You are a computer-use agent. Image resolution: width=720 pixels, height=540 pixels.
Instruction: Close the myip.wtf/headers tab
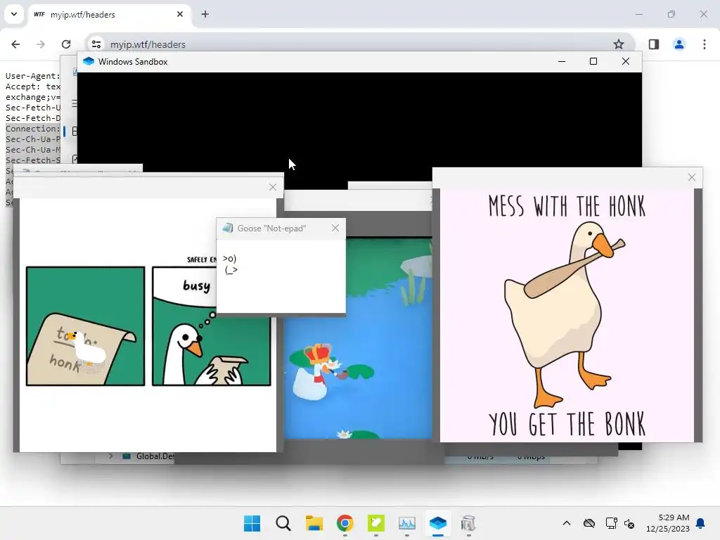point(180,14)
